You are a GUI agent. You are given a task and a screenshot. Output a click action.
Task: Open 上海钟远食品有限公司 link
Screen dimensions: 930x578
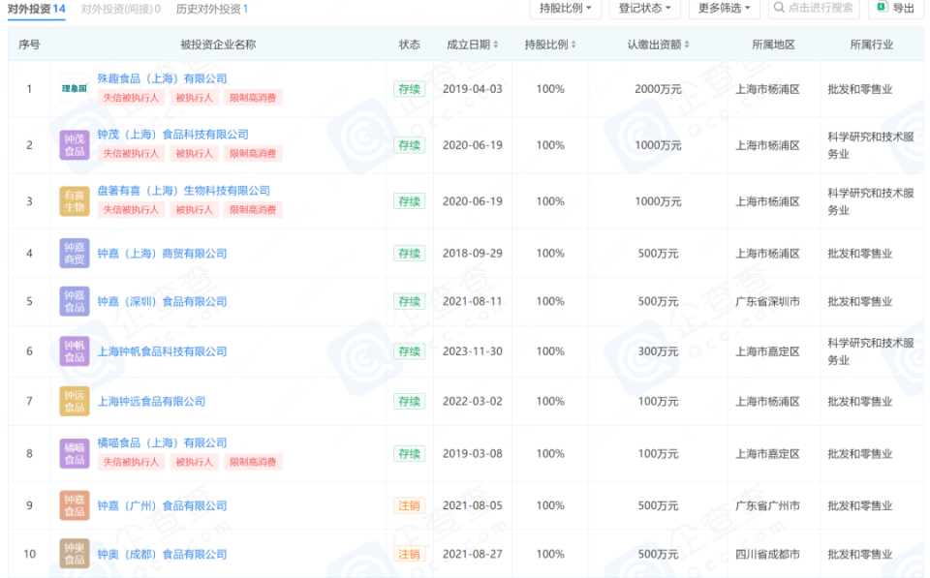(151, 402)
